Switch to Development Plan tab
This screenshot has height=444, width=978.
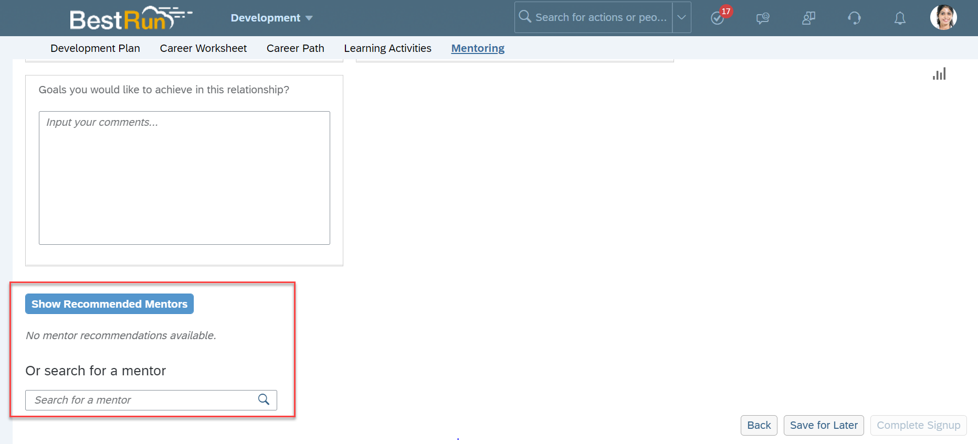pyautogui.click(x=95, y=48)
